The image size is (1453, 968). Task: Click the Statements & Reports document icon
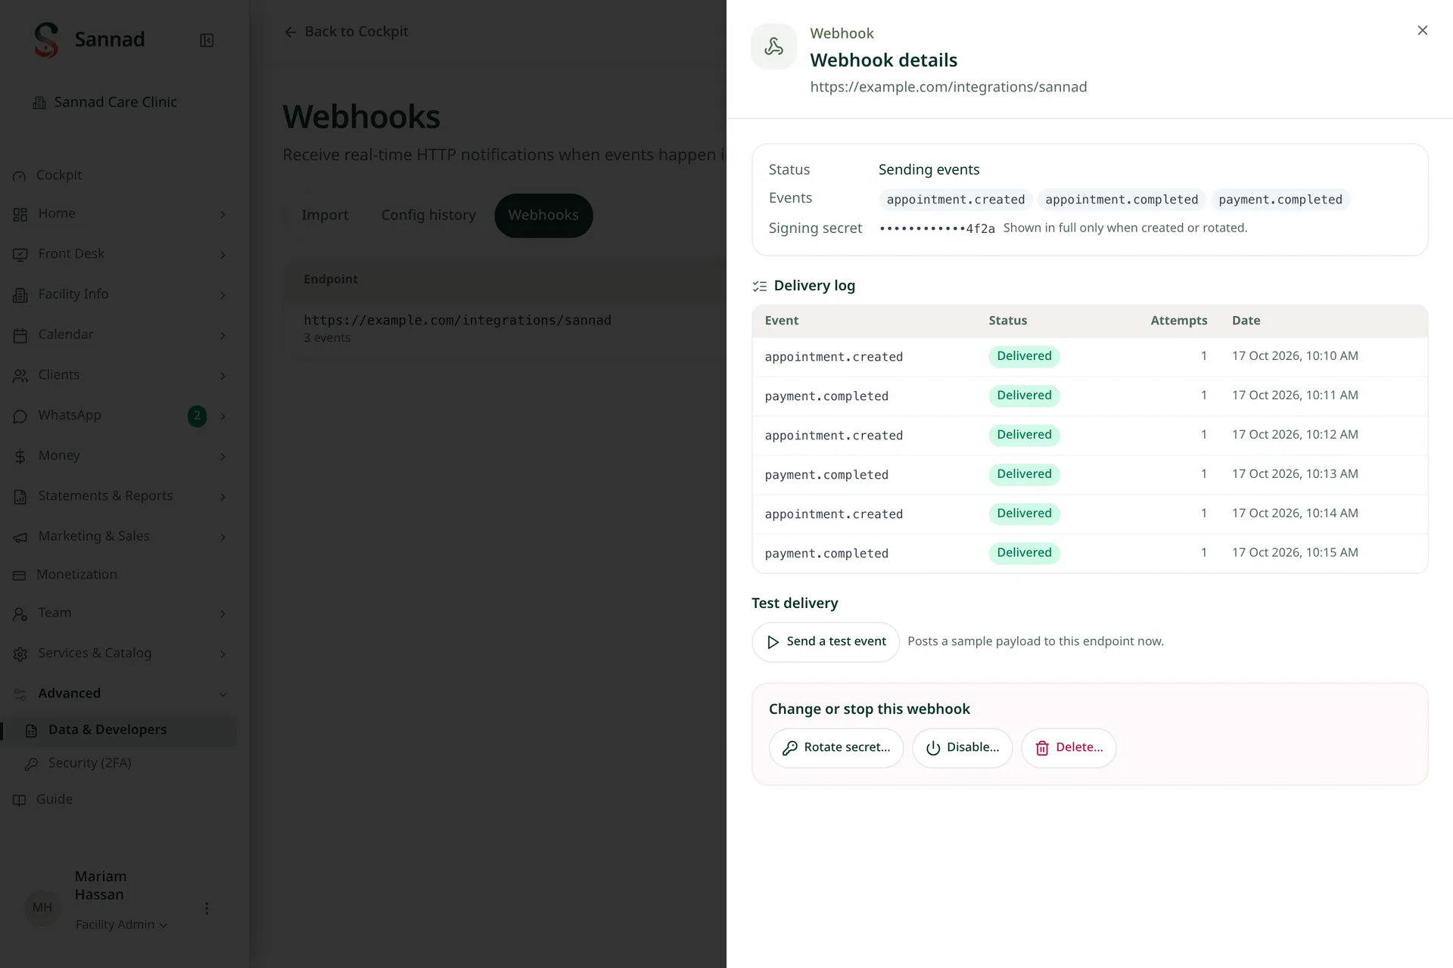(20, 497)
